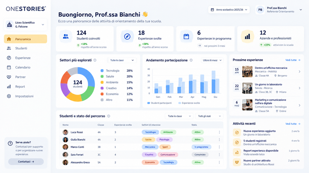Screen dimensions: 309x173
Task: Click the green Salute legend swatch
Action: [x=102, y=76]
